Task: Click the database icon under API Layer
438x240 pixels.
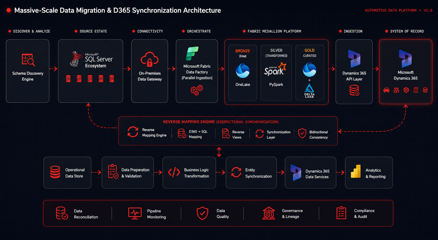Action: pyautogui.click(x=354, y=90)
